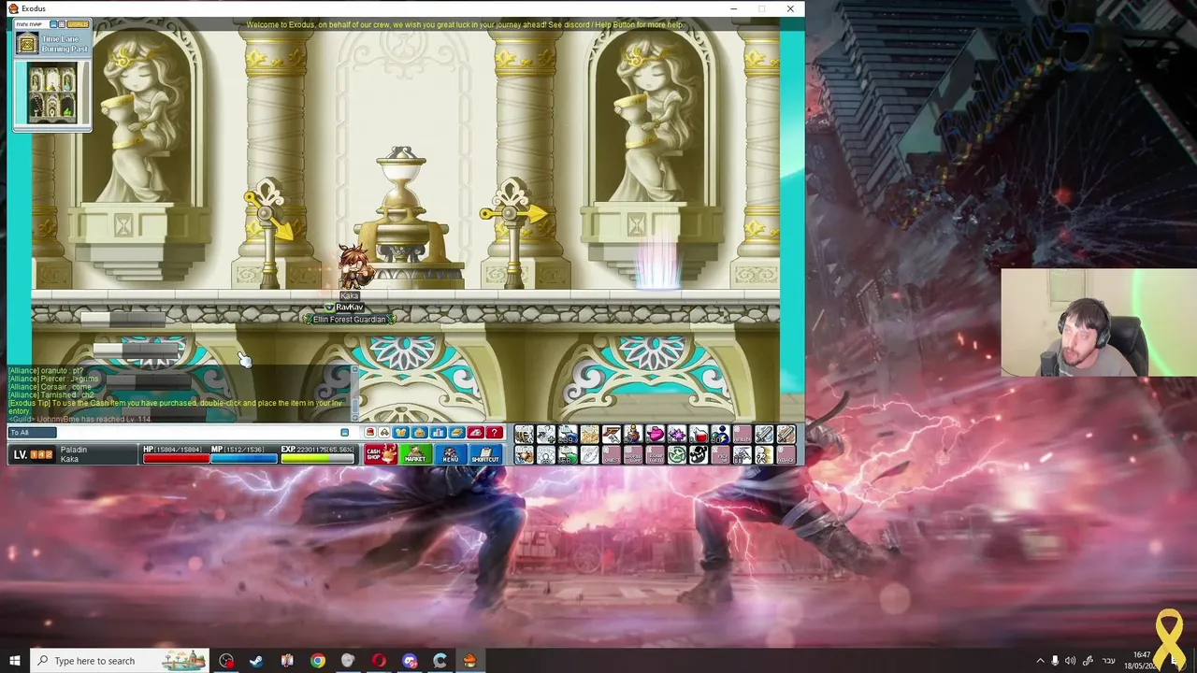Click the character named Kaka
This screenshot has height=673, width=1197.
(354, 267)
